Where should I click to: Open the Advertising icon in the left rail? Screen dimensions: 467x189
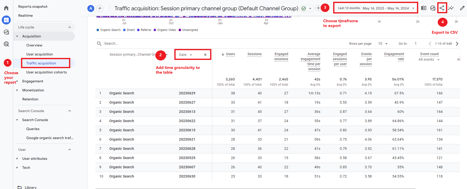pyautogui.click(x=6, y=44)
